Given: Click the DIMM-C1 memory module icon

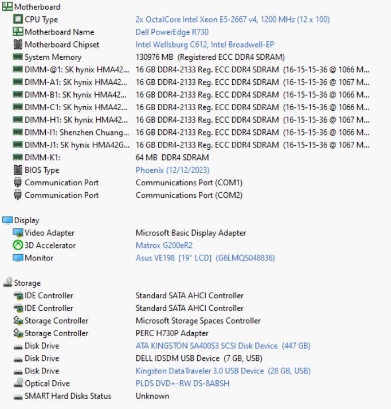Looking at the screenshot, I should tap(18, 107).
